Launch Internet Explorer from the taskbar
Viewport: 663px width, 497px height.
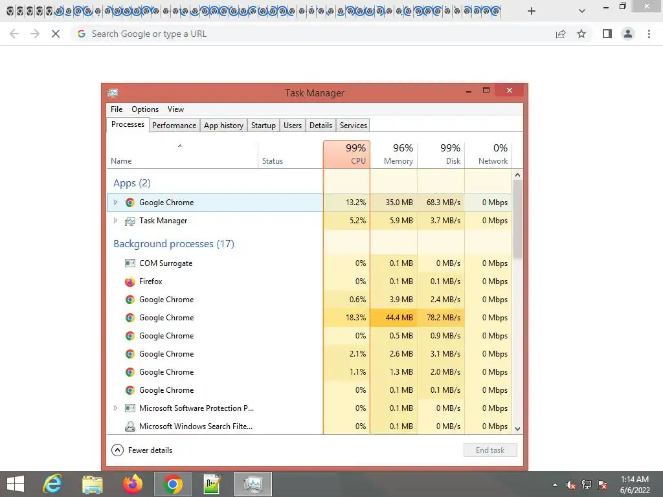[52, 484]
